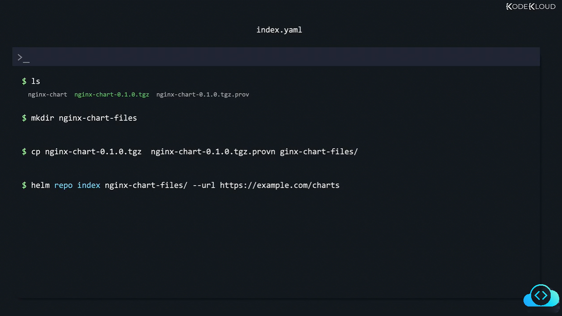Screen dimensions: 562x316
Task: Click the https://example.com/charts URL
Action: coord(279,185)
